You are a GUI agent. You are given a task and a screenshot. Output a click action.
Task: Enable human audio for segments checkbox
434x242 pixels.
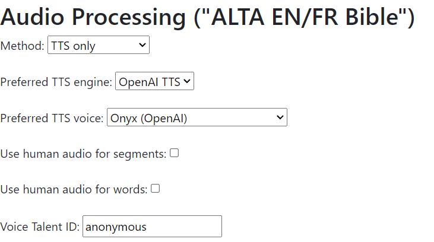175,153
